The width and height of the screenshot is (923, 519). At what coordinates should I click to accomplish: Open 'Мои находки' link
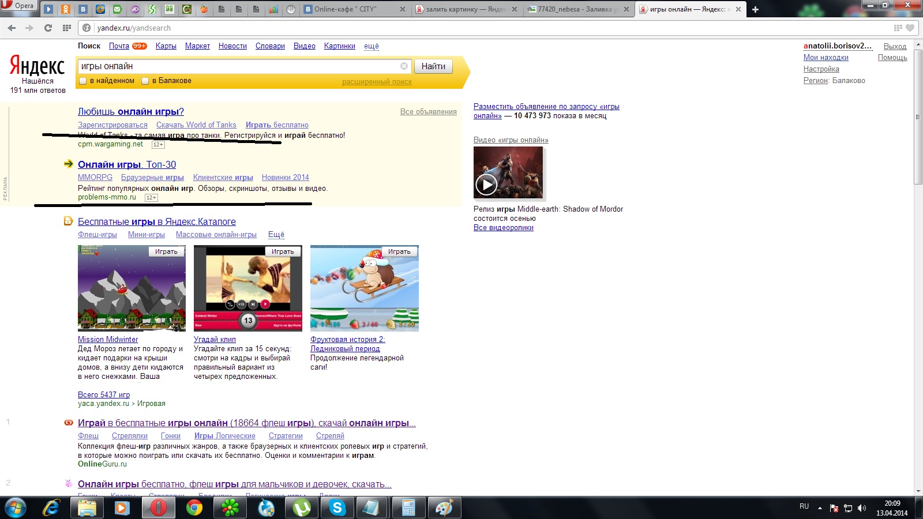pyautogui.click(x=826, y=58)
